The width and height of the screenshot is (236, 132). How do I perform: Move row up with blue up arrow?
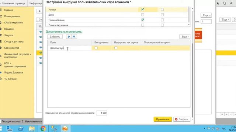(x=69, y=37)
